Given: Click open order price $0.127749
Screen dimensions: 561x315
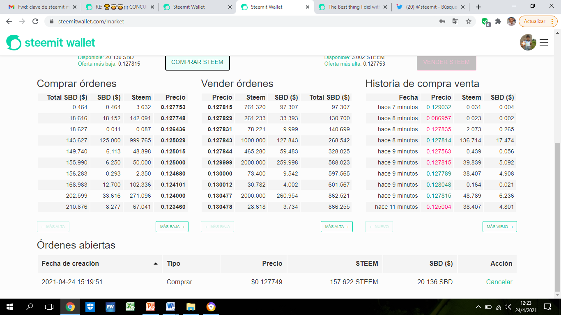Looking at the screenshot, I should click(x=267, y=282).
